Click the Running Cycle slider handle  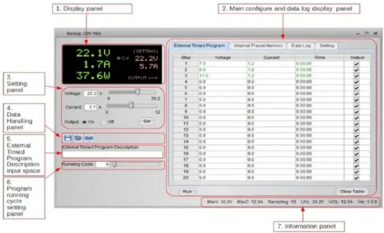pos(114,165)
